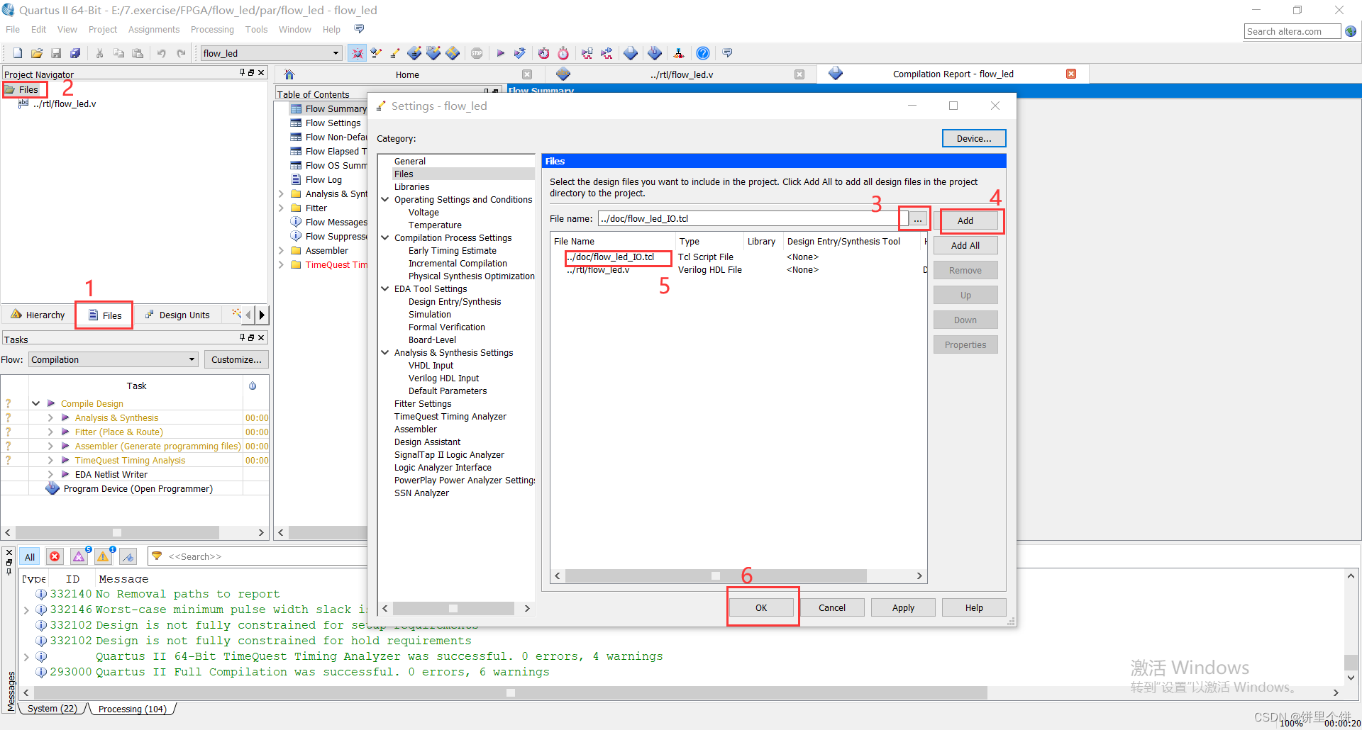Toggle the All messages filter
The width and height of the screenshot is (1362, 730).
pyautogui.click(x=30, y=557)
